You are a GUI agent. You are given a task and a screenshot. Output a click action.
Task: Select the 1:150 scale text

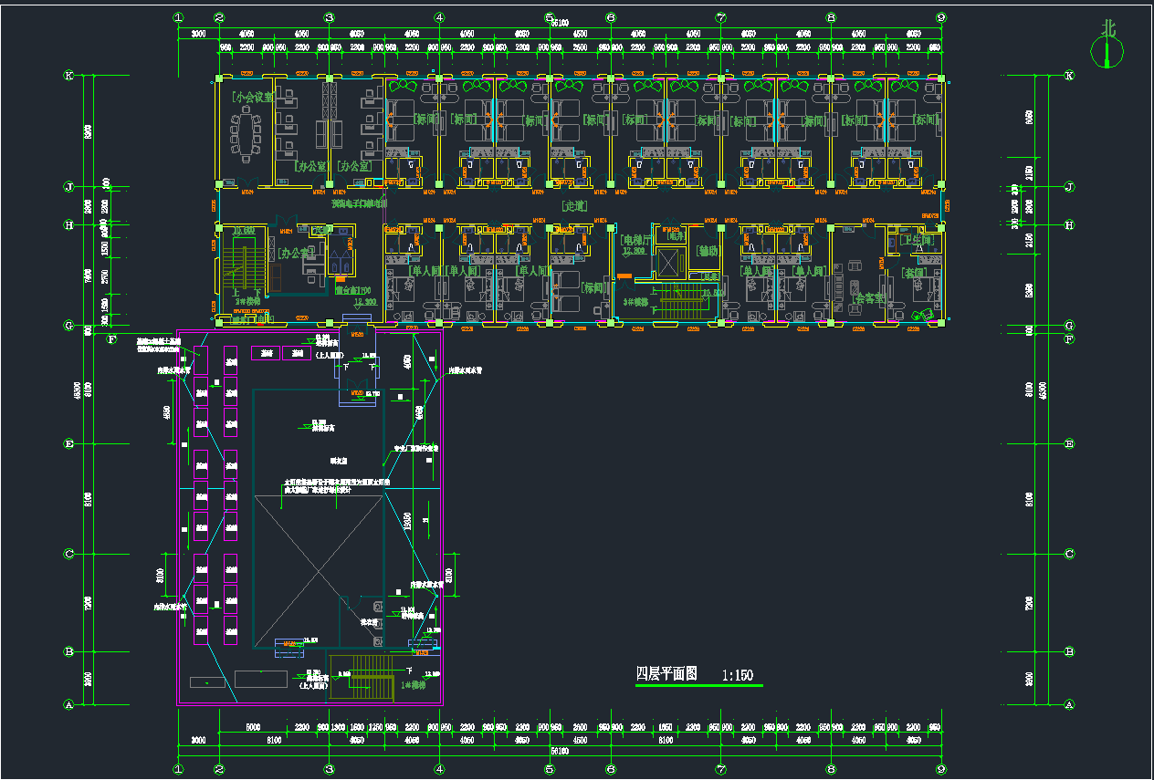tap(737, 676)
